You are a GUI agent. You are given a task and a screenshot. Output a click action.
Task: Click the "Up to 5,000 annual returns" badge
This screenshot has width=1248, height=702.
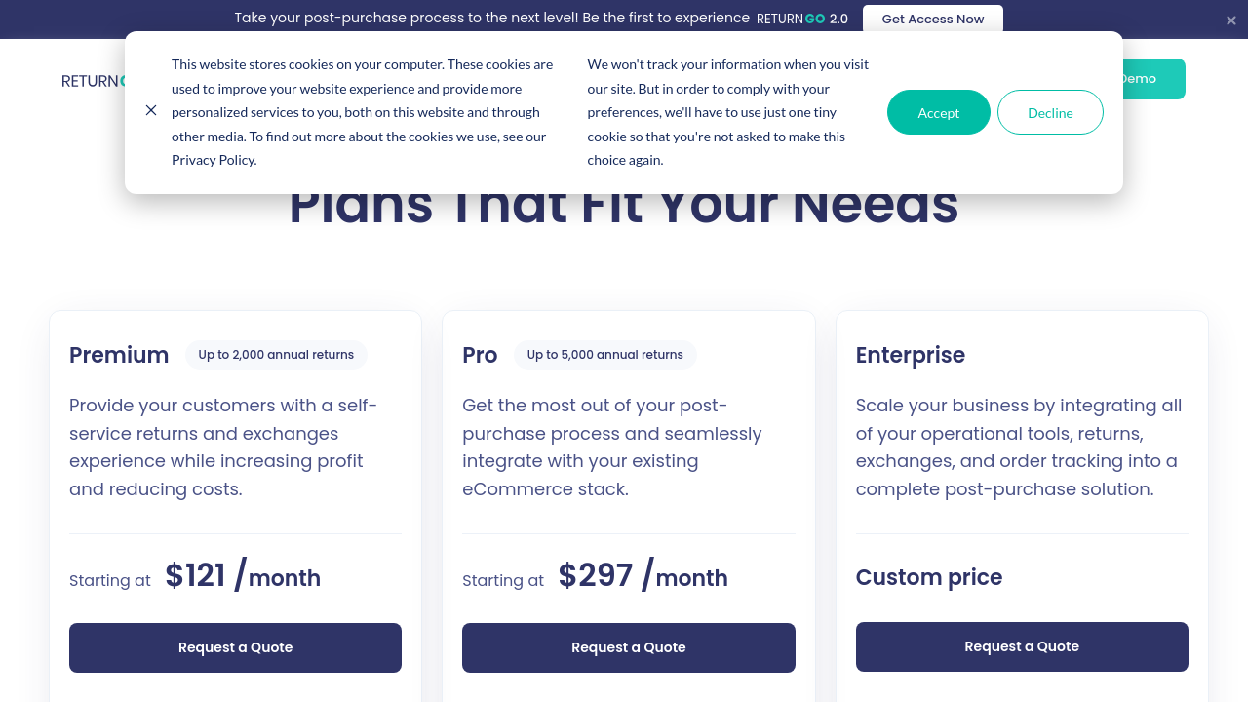pos(604,355)
